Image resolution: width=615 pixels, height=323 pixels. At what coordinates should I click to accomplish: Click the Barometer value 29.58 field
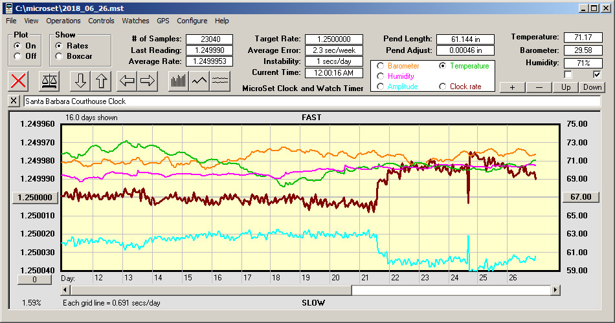(583, 50)
